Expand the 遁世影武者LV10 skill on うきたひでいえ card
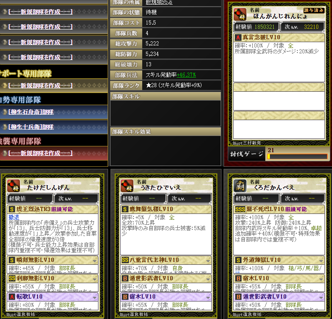This screenshot has height=319, width=332. 208,279
